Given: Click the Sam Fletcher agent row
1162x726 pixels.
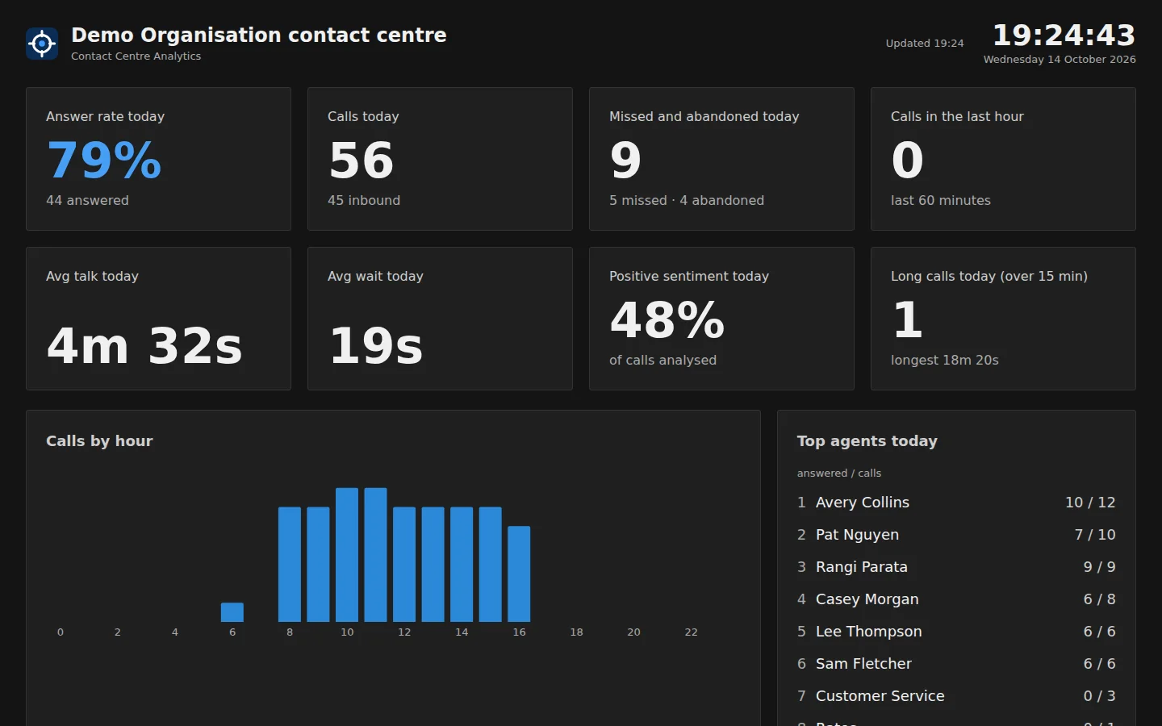Looking at the screenshot, I should pyautogui.click(x=956, y=664).
